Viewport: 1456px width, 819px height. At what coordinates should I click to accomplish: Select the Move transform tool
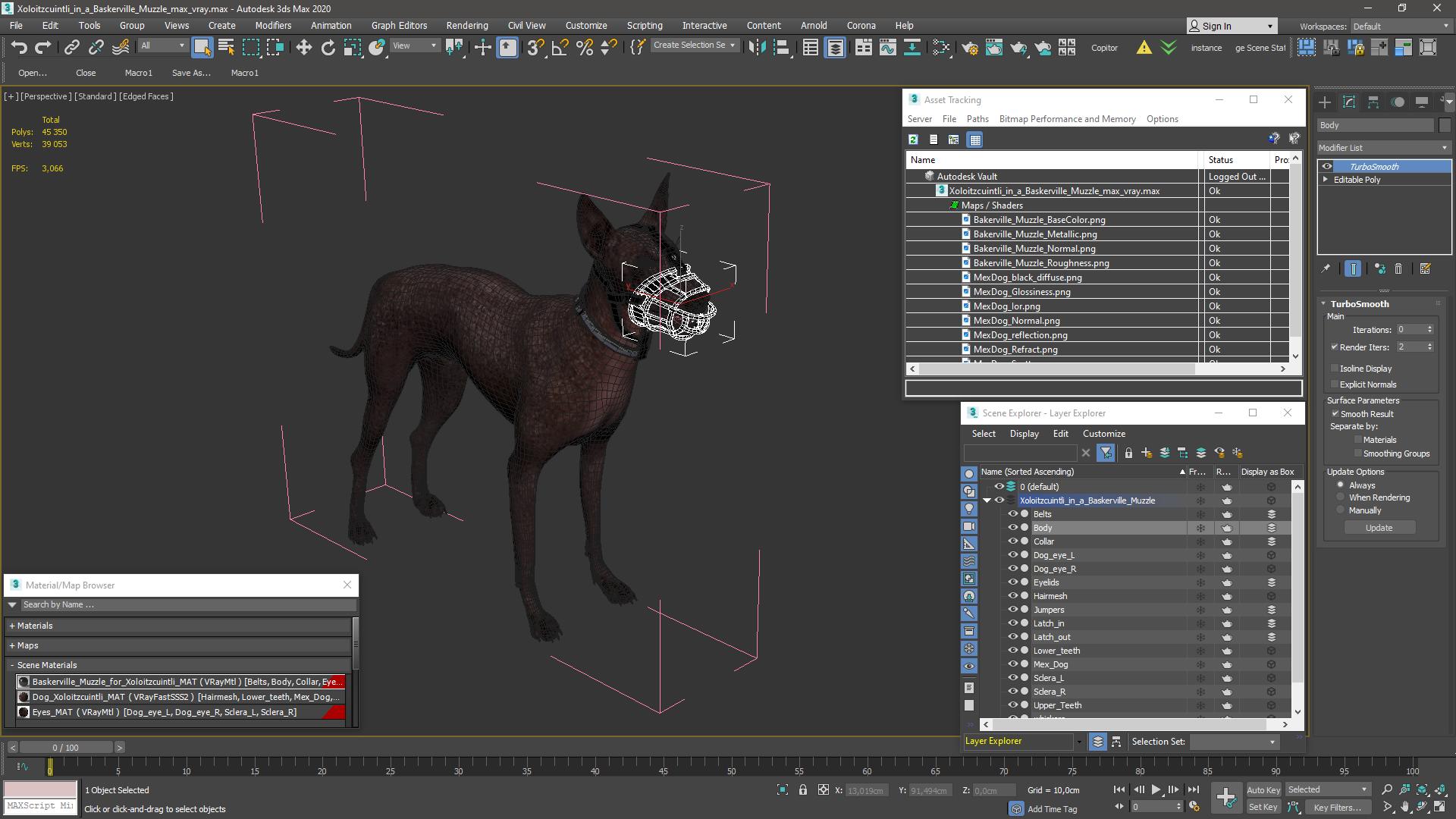click(303, 47)
